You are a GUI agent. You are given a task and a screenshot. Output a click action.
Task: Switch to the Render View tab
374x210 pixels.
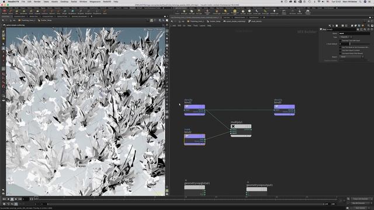point(34,16)
